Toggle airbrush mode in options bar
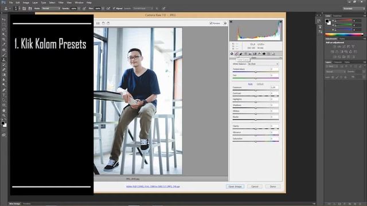Image resolution: width=367 pixels, height=206 pixels. pyautogui.click(x=108, y=9)
